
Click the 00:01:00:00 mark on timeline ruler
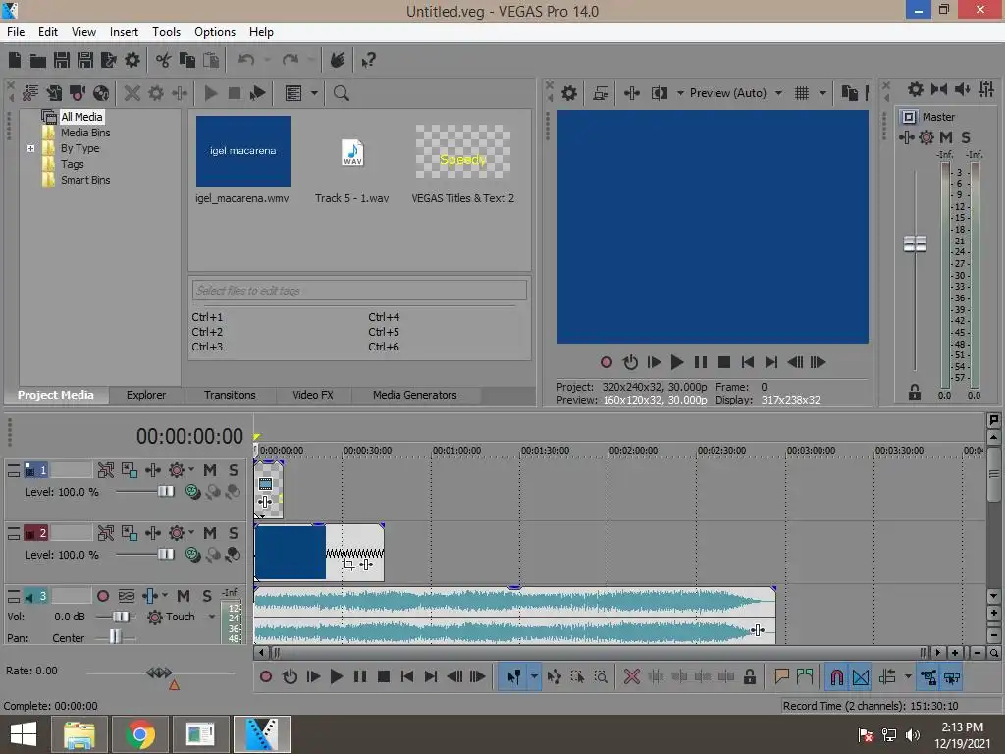(x=456, y=451)
